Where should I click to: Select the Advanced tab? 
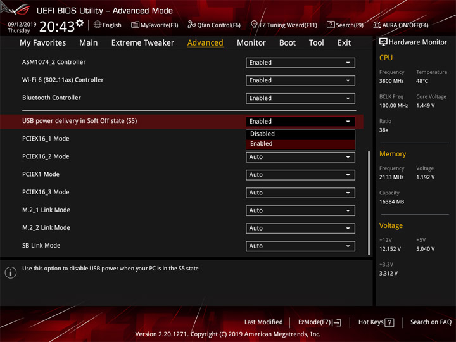coord(205,43)
